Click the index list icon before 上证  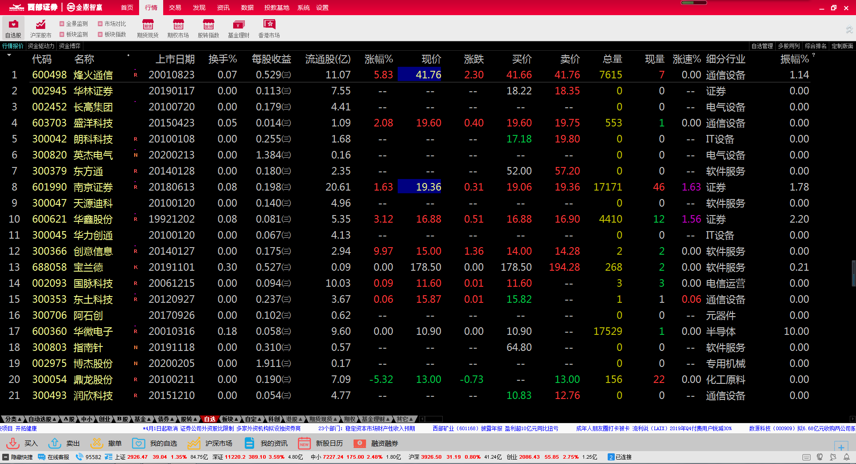[x=108, y=457]
